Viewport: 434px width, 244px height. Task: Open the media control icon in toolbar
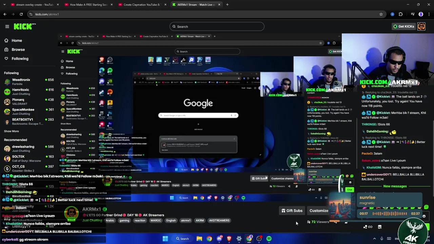click(x=413, y=14)
